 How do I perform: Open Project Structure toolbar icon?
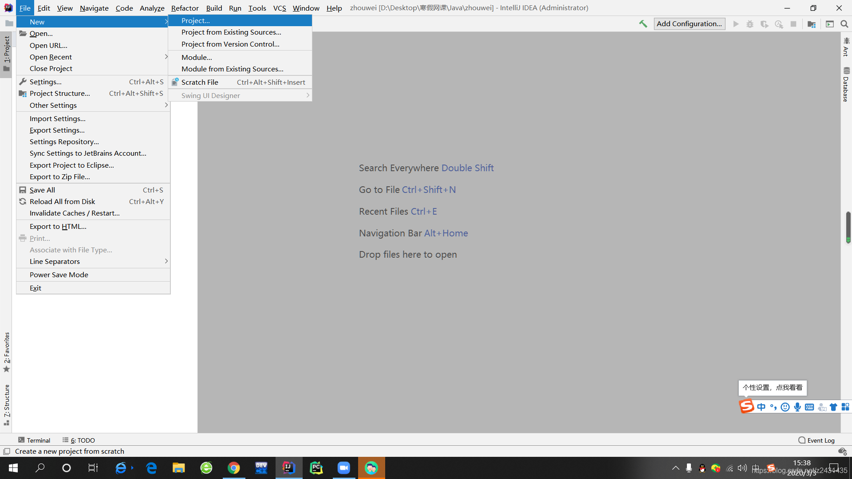pos(812,24)
